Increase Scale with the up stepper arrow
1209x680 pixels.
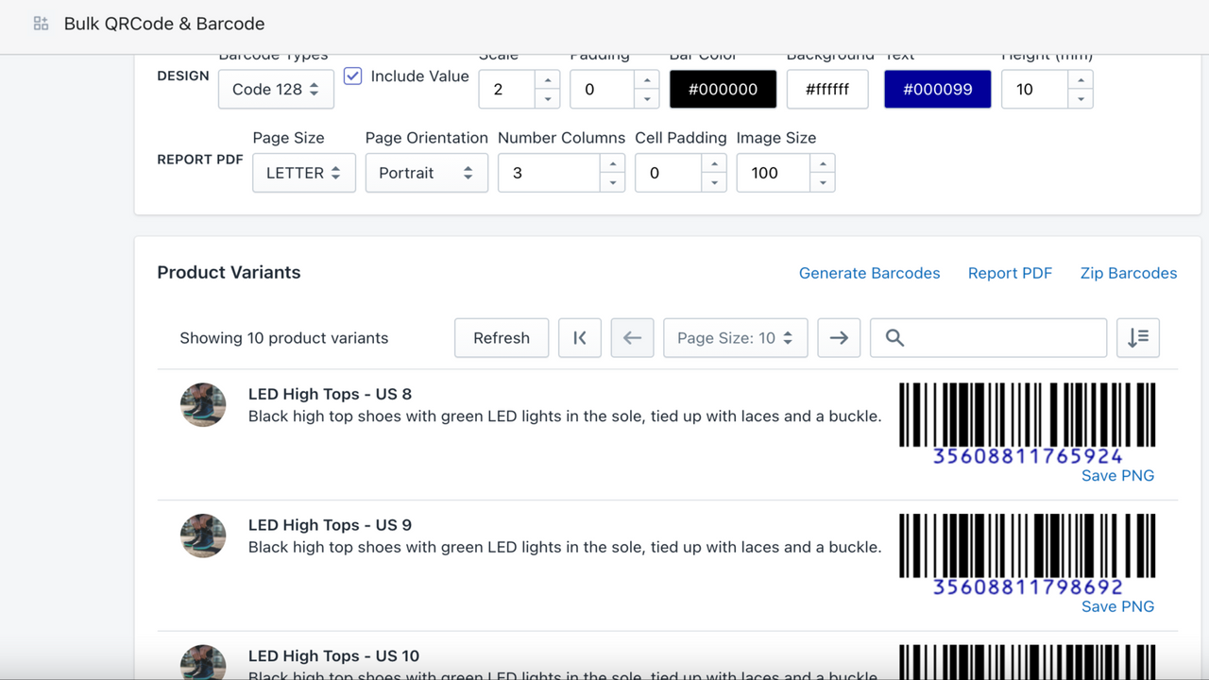(547, 79)
